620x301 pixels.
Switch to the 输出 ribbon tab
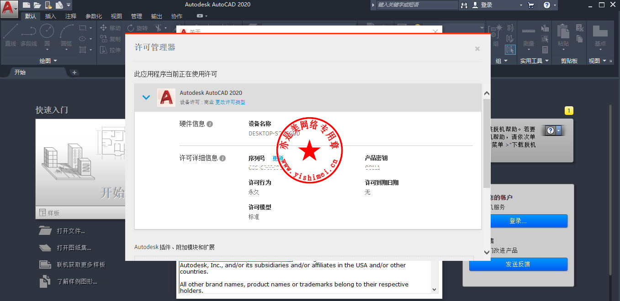157,16
